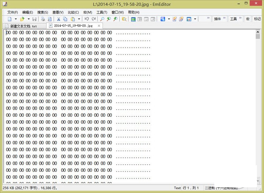264x193 pixels.
Task: Close the 2014-07-15_19-58-20.jpg tab
Action: pyautogui.click(x=99, y=26)
